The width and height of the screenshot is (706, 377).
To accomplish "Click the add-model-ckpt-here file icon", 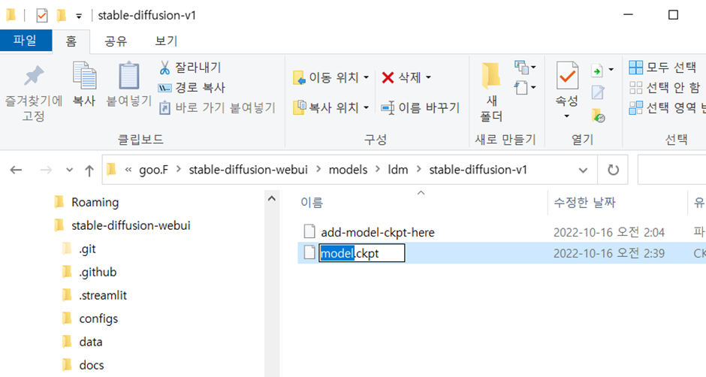I will coord(309,231).
